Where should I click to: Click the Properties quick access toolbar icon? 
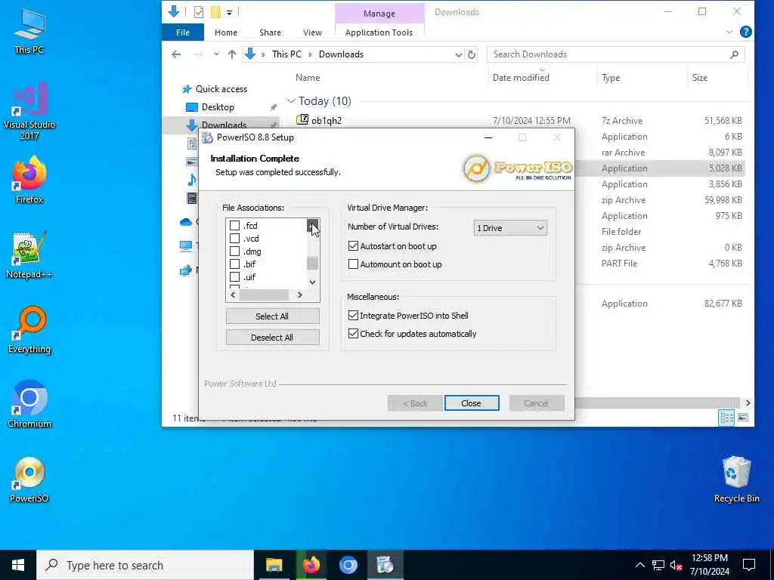pos(199,12)
